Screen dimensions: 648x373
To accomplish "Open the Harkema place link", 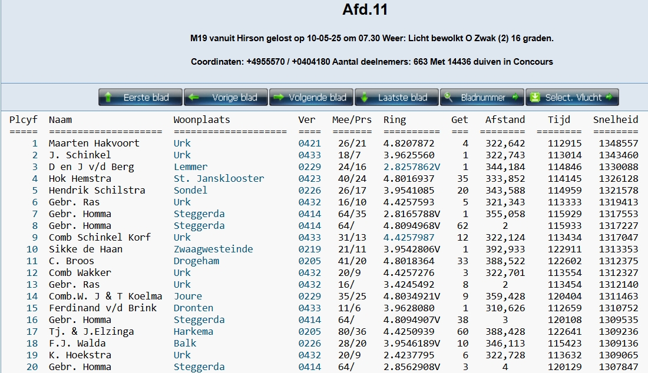I will (193, 331).
